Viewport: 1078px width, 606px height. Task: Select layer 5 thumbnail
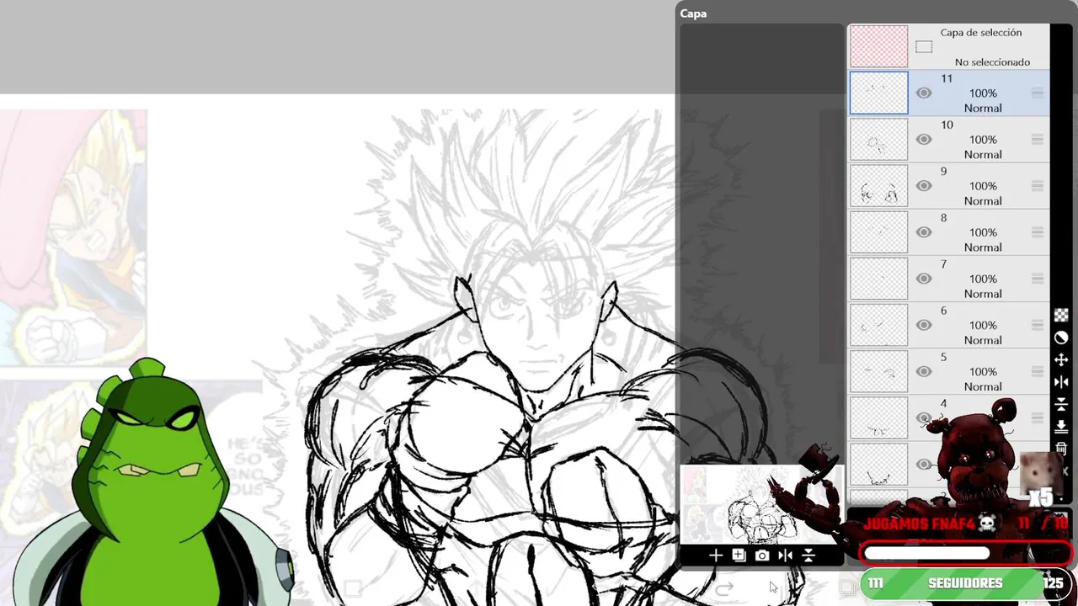(879, 370)
